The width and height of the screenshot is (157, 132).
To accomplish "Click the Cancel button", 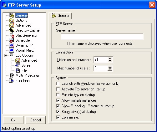I will pos(36,120).
